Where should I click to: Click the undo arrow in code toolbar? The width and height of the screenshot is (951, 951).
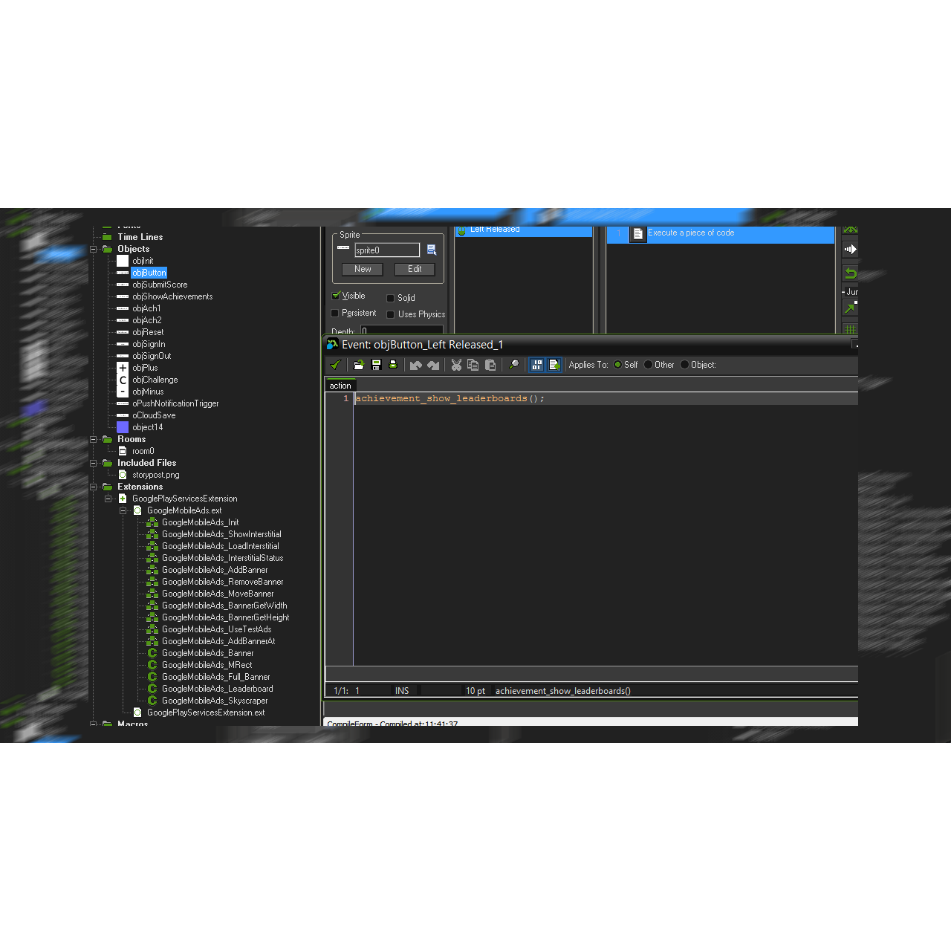(x=416, y=365)
